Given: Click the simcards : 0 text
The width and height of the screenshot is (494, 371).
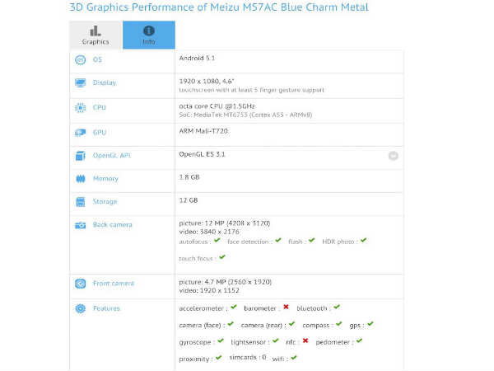Looking at the screenshot, I should 248,358.
